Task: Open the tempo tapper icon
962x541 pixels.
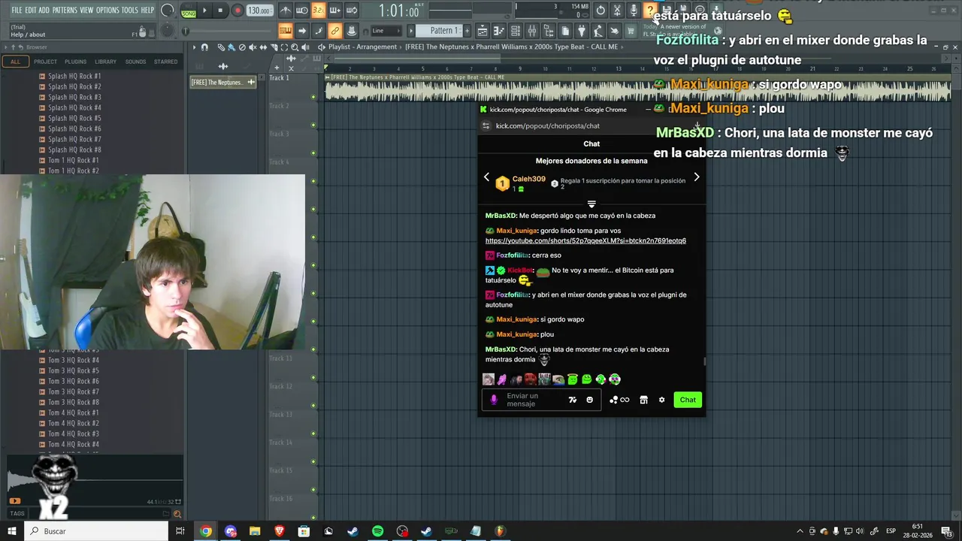Action: [x=598, y=31]
